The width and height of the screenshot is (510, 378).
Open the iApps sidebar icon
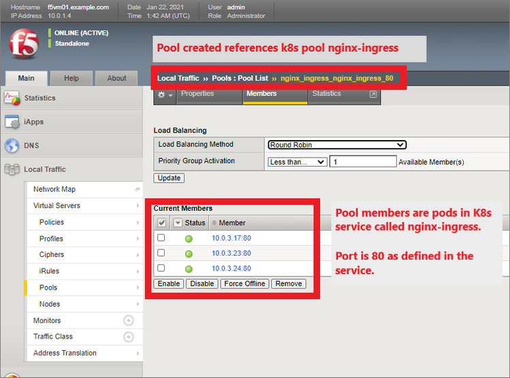click(x=12, y=122)
